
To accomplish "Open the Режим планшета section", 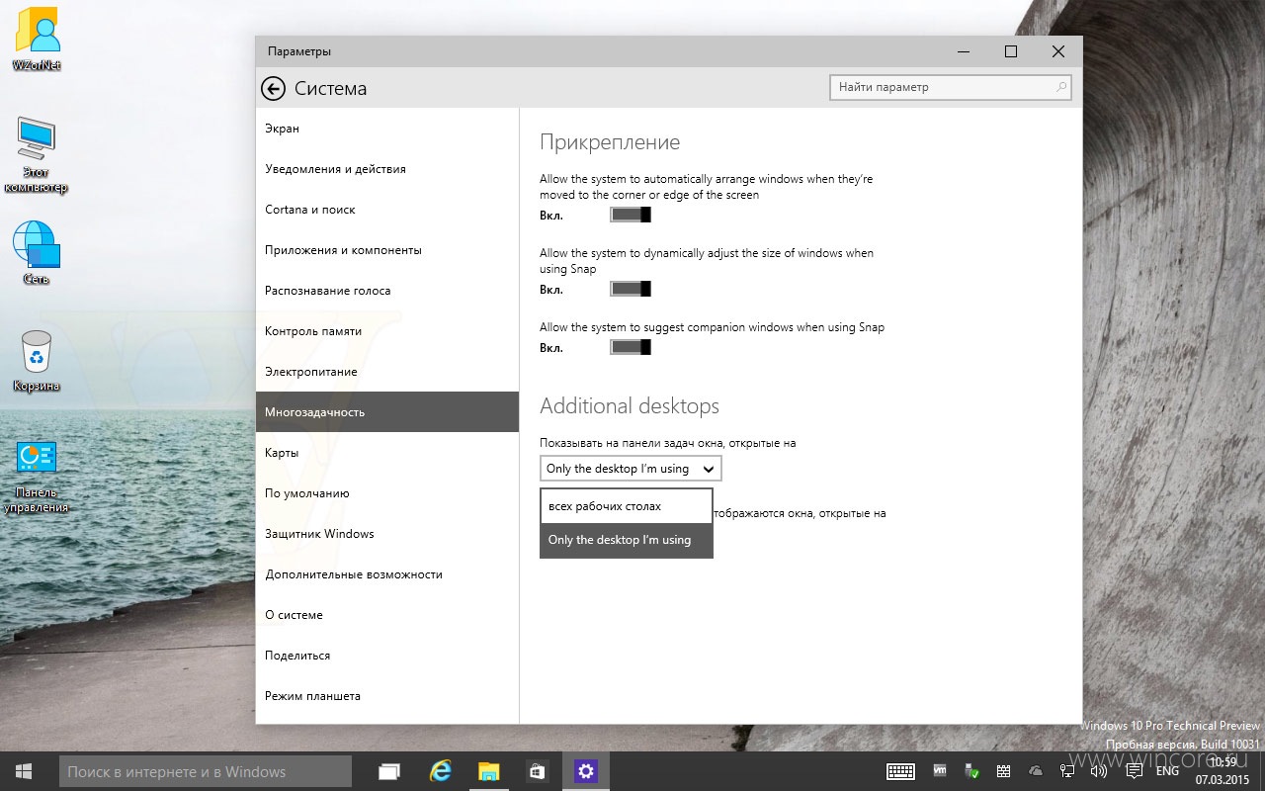I will 387,696.
